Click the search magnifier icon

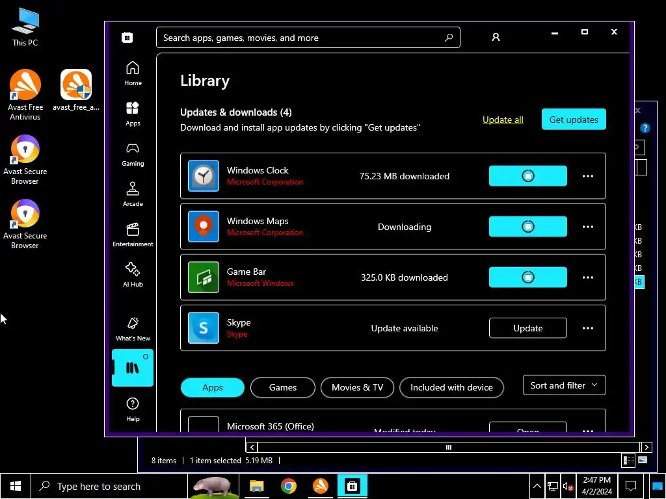(449, 37)
